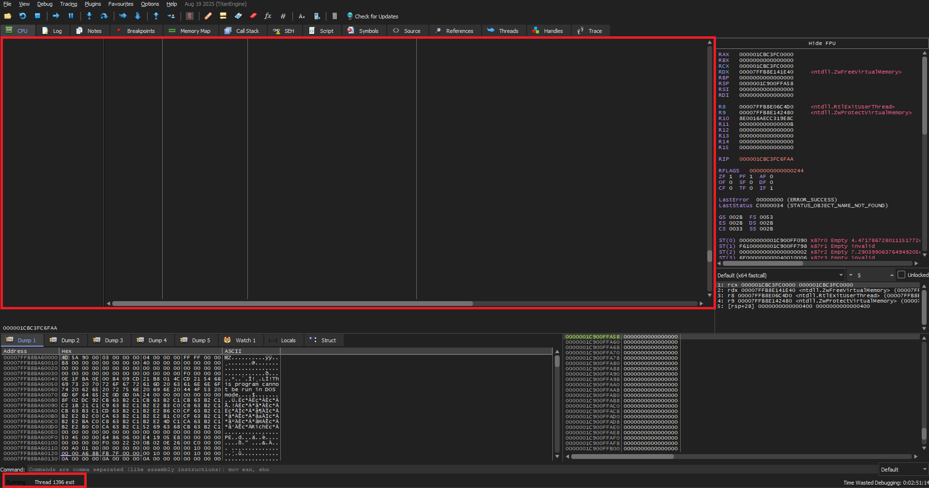Expand the Default (x64 fastcall) calling convention dropdown
This screenshot has height=488, width=929.
780,275
